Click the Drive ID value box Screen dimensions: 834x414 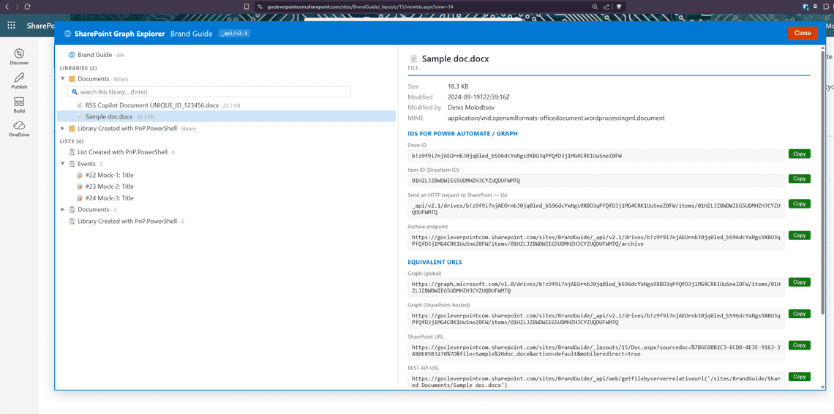coord(596,155)
